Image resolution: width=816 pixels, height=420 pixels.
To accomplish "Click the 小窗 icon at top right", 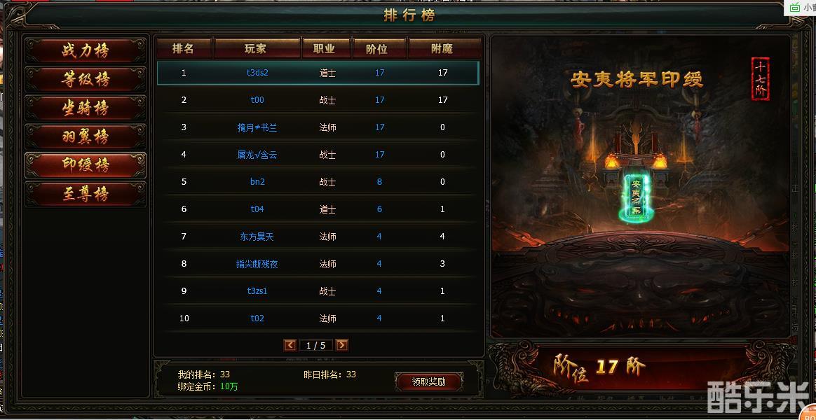I will click(x=801, y=7).
